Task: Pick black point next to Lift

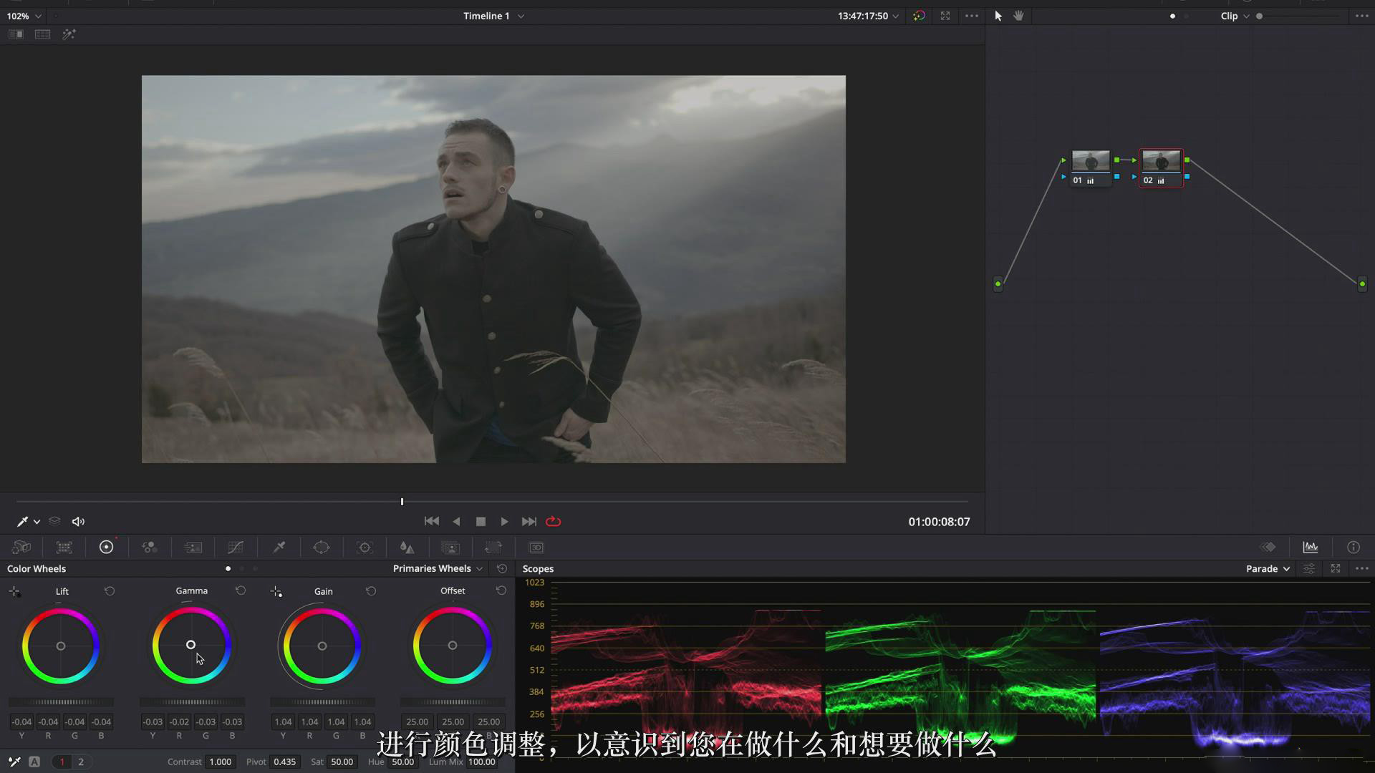Action: point(14,592)
